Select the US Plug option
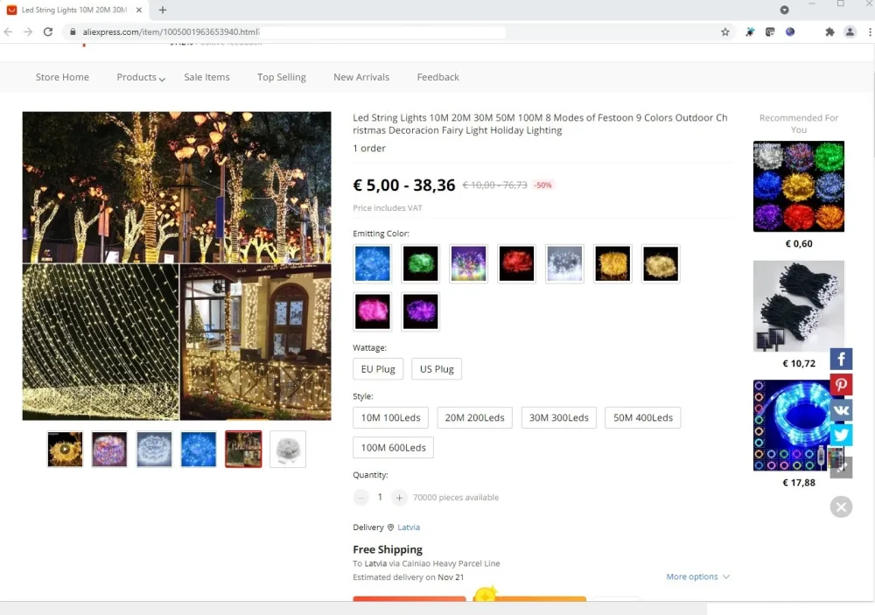 [x=437, y=369]
